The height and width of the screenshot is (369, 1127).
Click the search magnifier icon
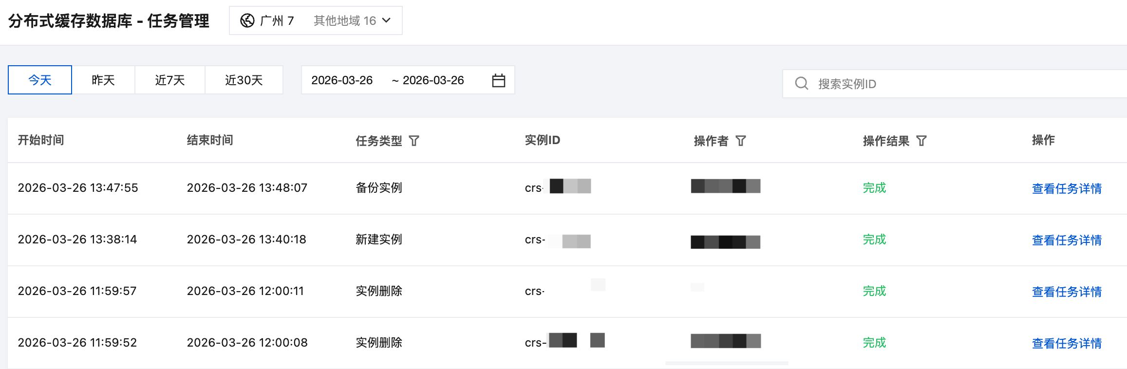click(801, 84)
